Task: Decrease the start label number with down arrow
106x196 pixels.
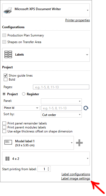Action: pos(48,170)
